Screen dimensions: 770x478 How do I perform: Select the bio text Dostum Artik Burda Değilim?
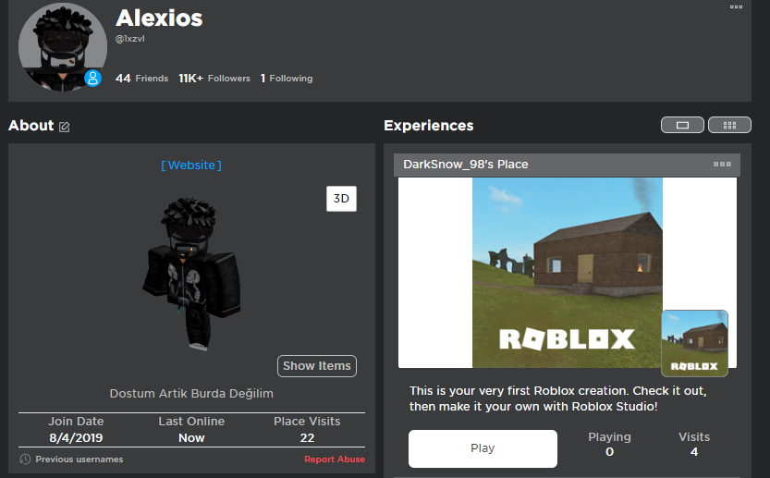pyautogui.click(x=191, y=394)
